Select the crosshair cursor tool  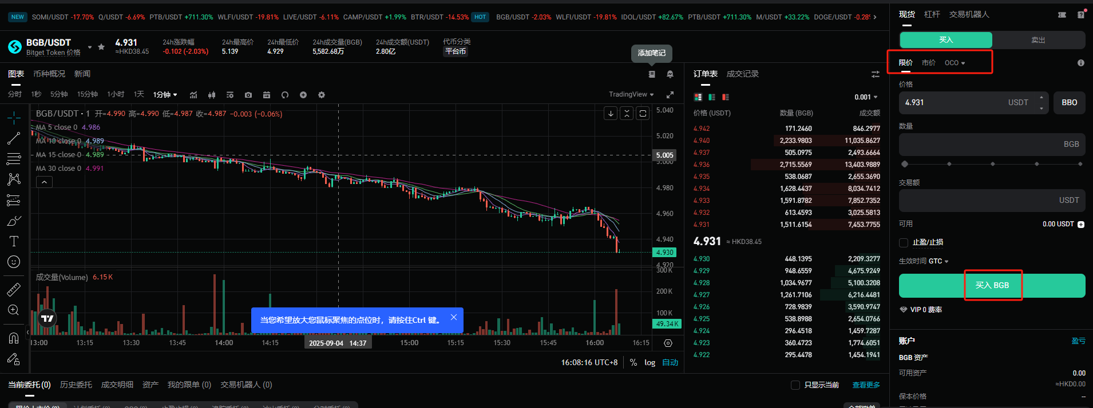point(14,118)
